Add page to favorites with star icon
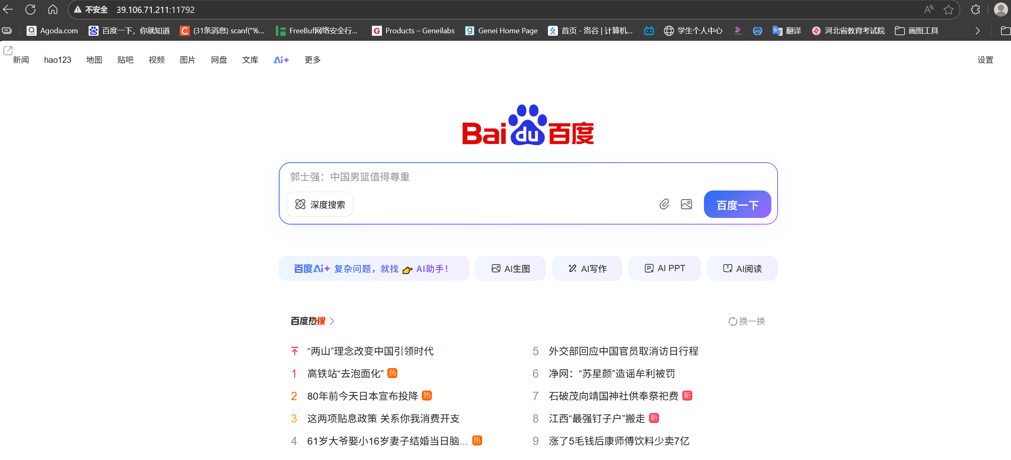This screenshot has height=460, width=1011. pos(949,9)
